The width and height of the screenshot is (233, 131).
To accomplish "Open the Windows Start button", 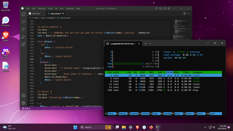I will (75, 127).
